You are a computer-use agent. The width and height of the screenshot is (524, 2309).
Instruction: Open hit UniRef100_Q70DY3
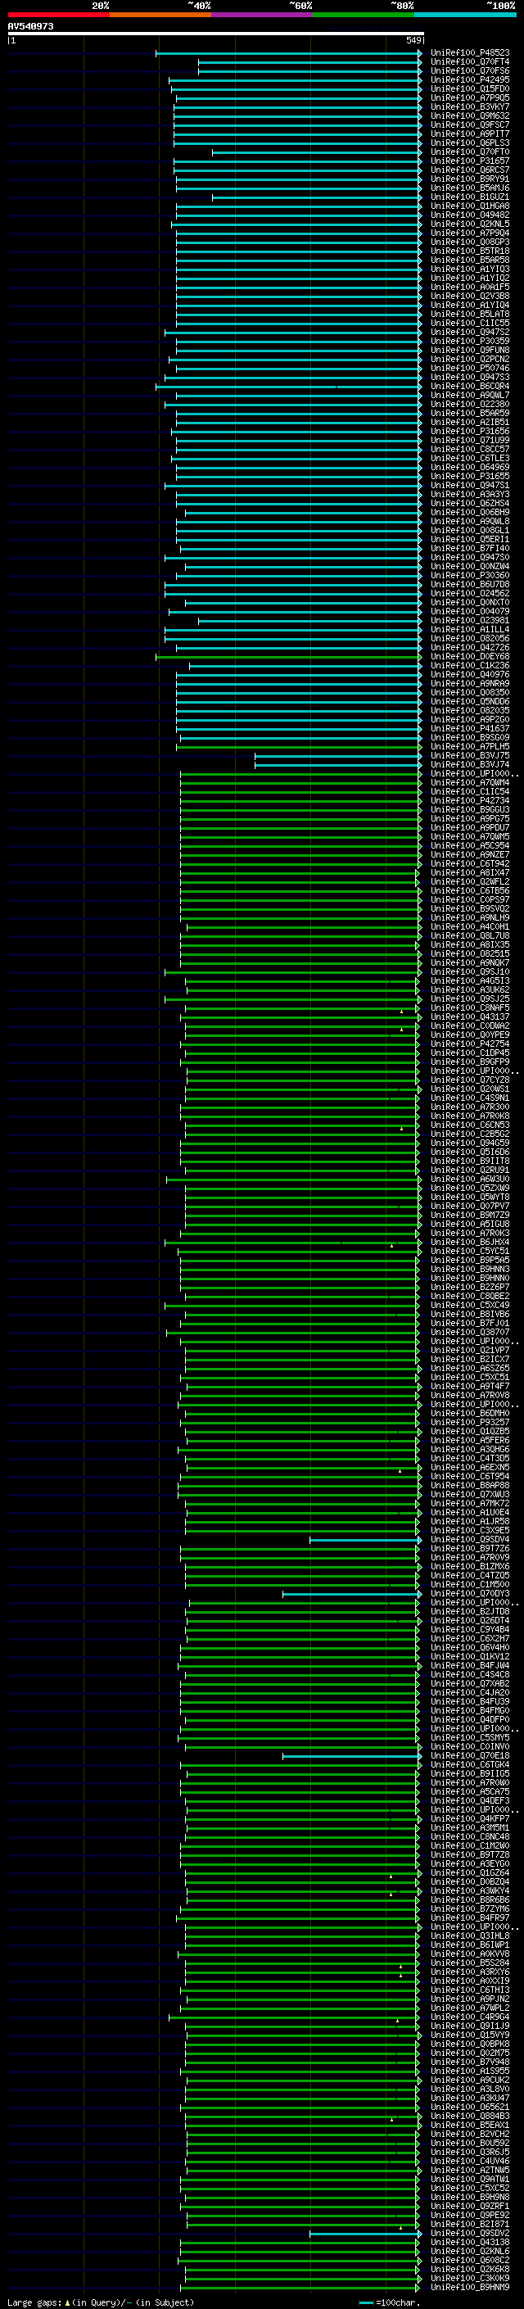click(470, 1594)
